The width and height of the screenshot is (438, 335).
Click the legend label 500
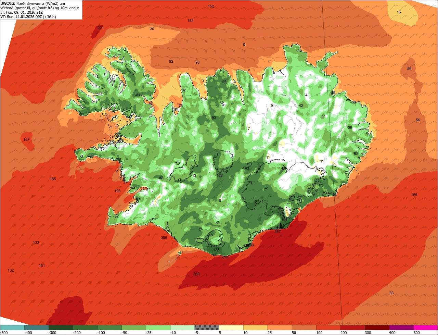point(416,332)
